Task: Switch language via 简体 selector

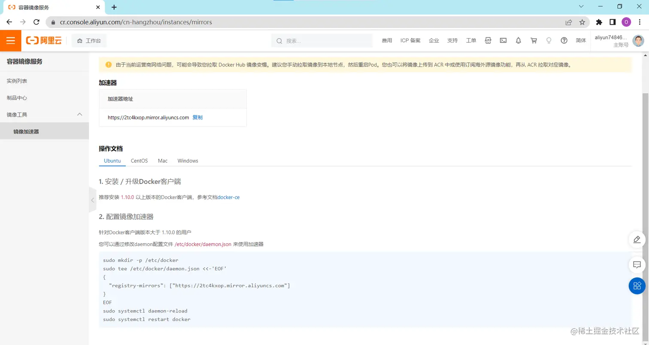Action: [581, 41]
